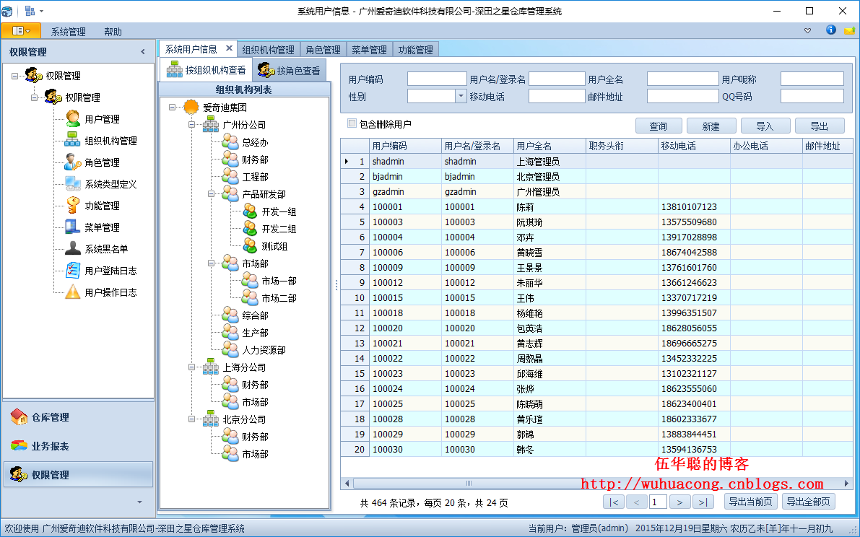Open the orange application menu button

click(20, 31)
